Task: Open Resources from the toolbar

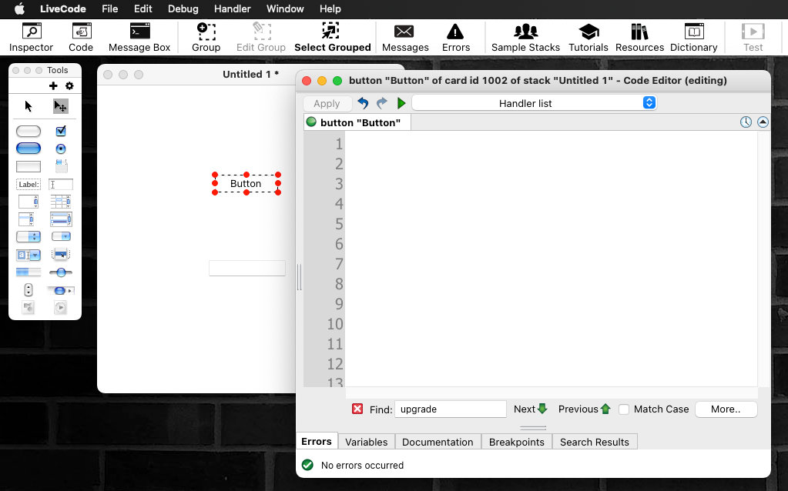Action: tap(639, 38)
